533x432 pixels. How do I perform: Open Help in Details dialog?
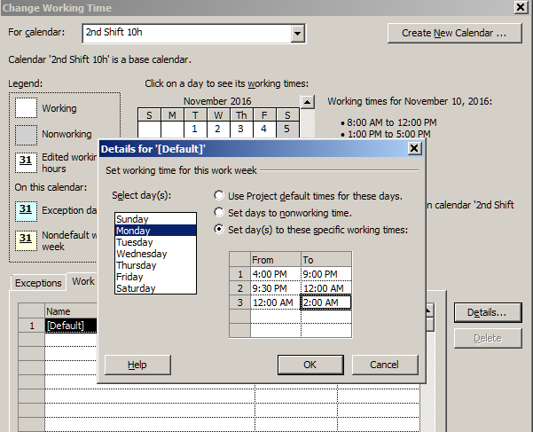coord(137,365)
